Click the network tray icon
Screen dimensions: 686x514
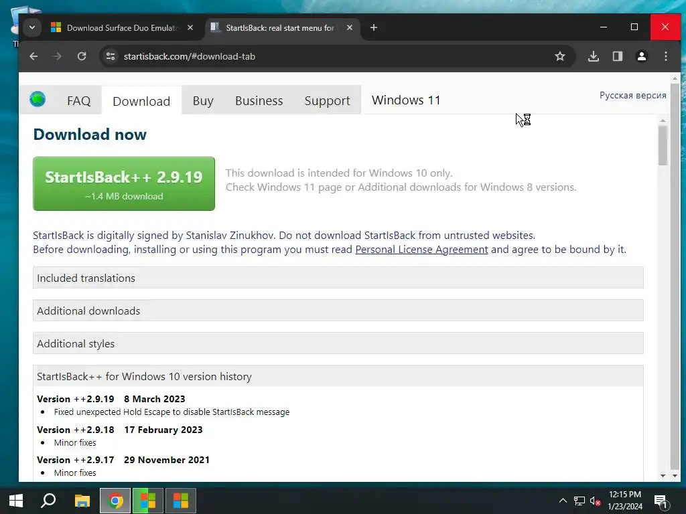point(579,501)
